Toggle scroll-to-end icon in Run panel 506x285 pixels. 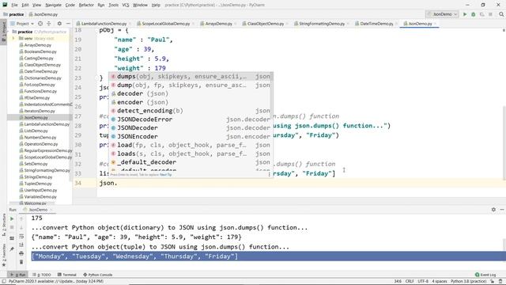(x=21, y=245)
